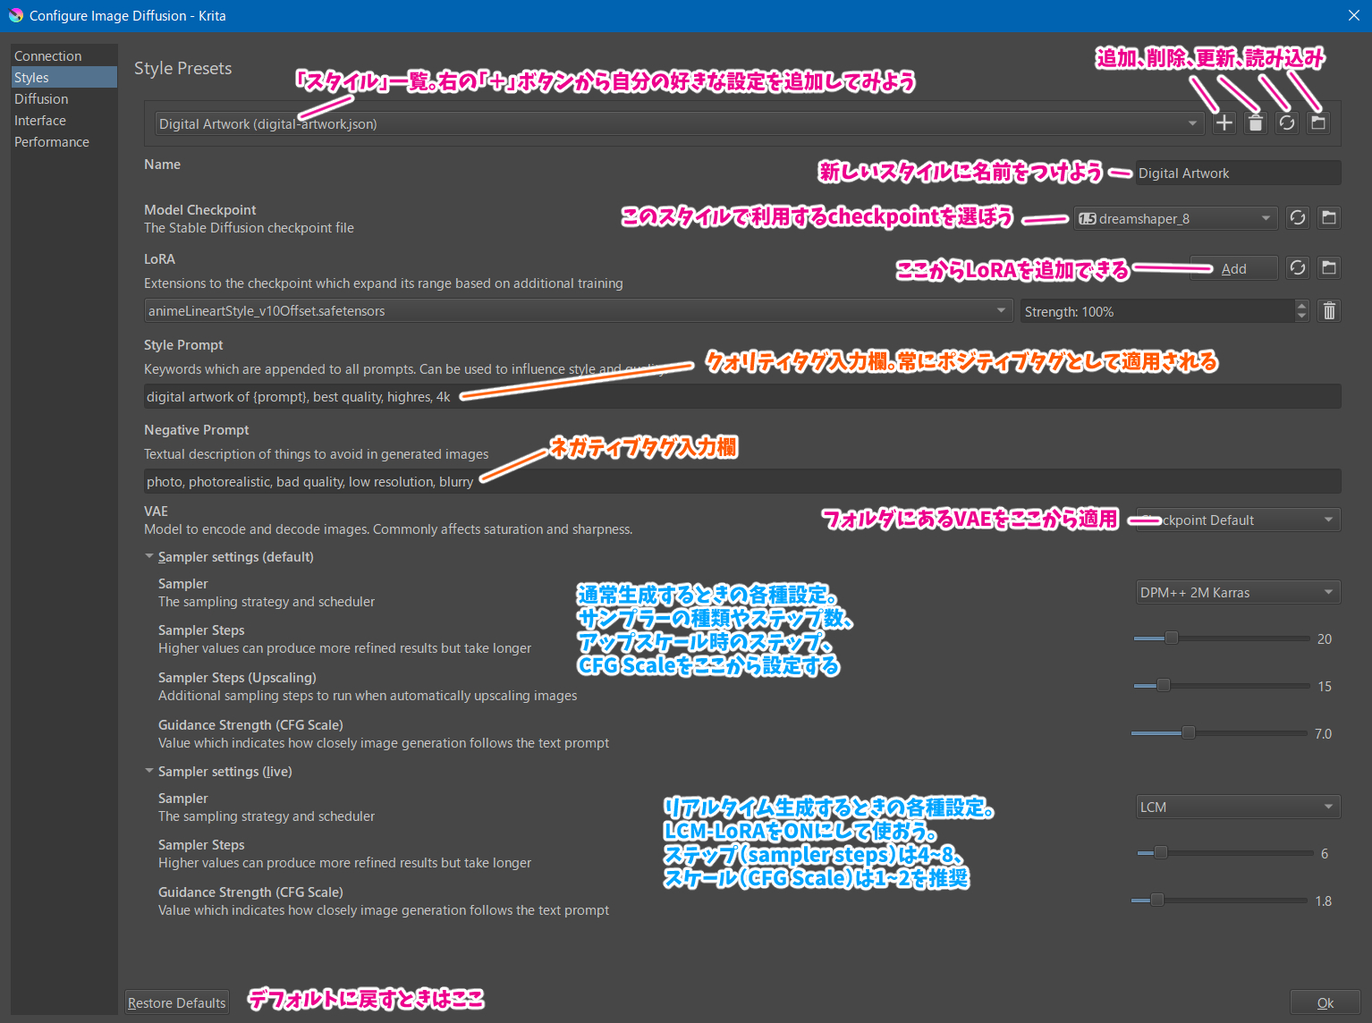Open the checkpoint folder
This screenshot has width=1372, height=1023.
1329,217
